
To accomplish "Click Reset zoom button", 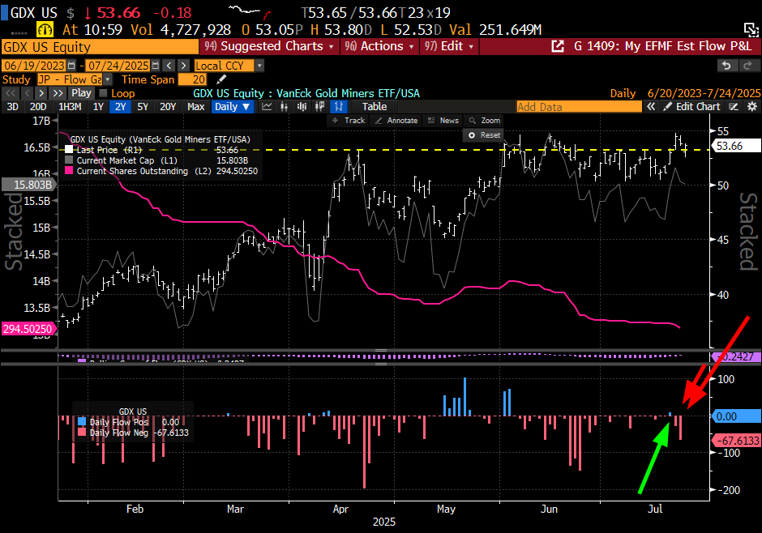I will tap(483, 135).
